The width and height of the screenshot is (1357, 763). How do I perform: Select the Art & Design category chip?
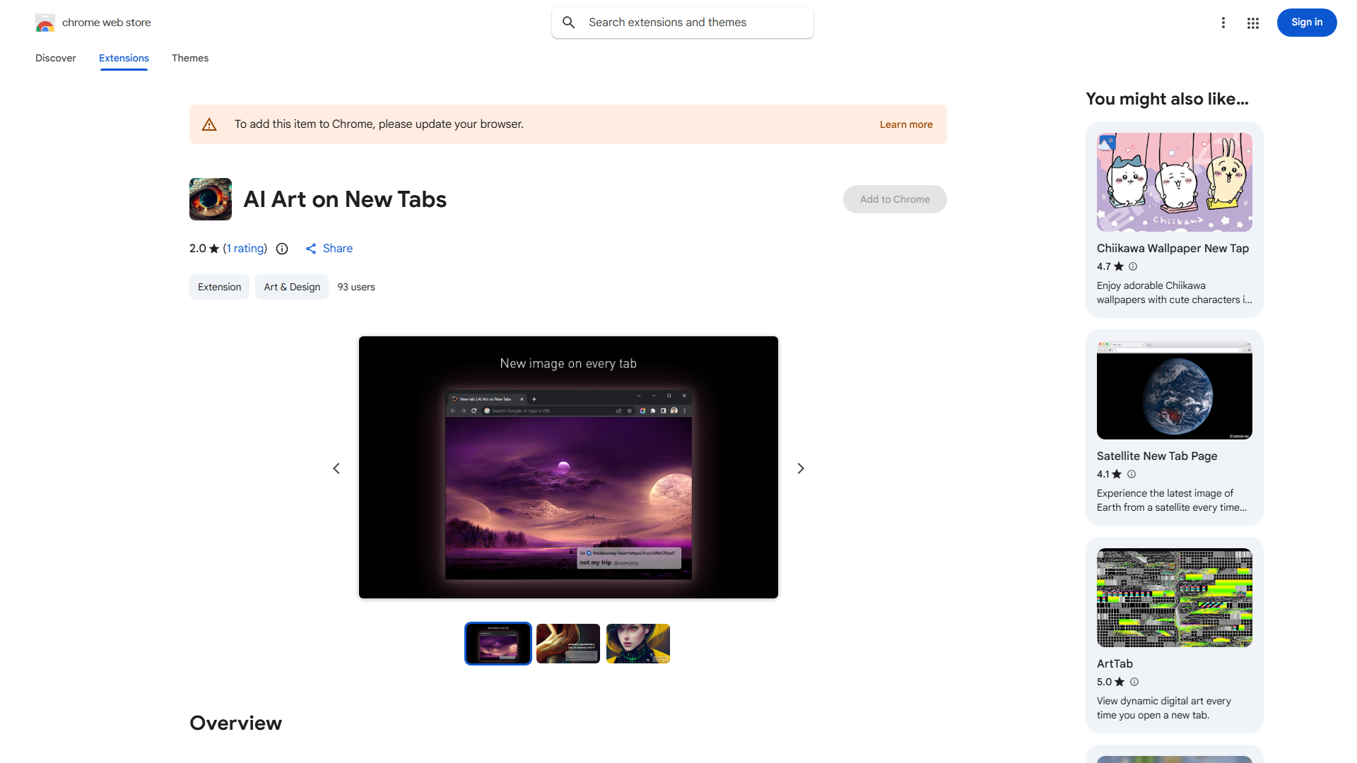pyautogui.click(x=291, y=287)
